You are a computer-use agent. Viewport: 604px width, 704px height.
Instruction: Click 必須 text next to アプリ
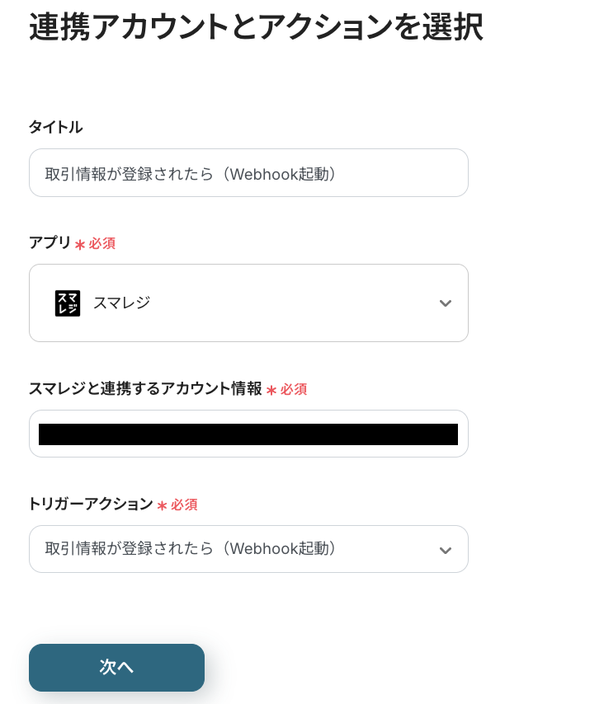[x=102, y=244]
